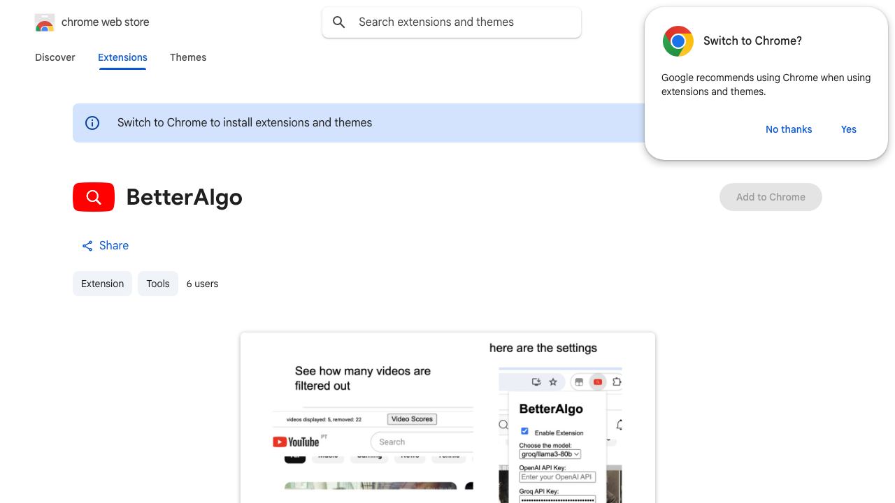Click the red BetterAlgo extension icon
895x503 pixels.
(94, 197)
